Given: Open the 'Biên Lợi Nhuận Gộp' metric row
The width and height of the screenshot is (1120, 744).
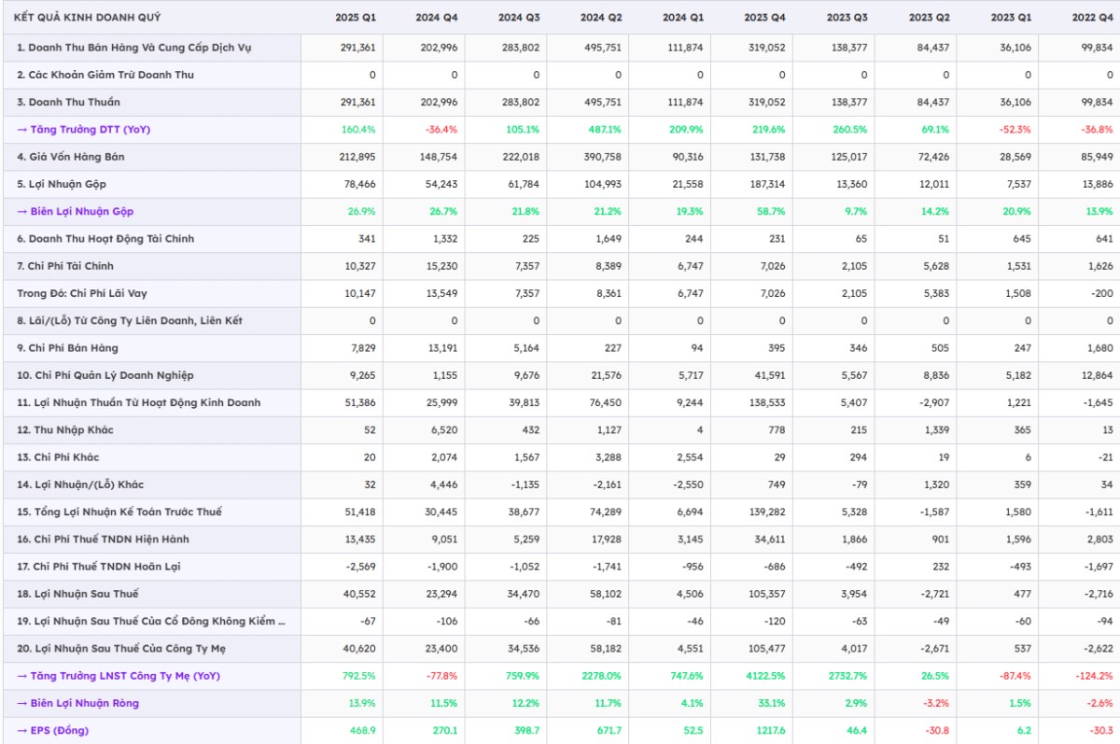Looking at the screenshot, I should coord(75,211).
